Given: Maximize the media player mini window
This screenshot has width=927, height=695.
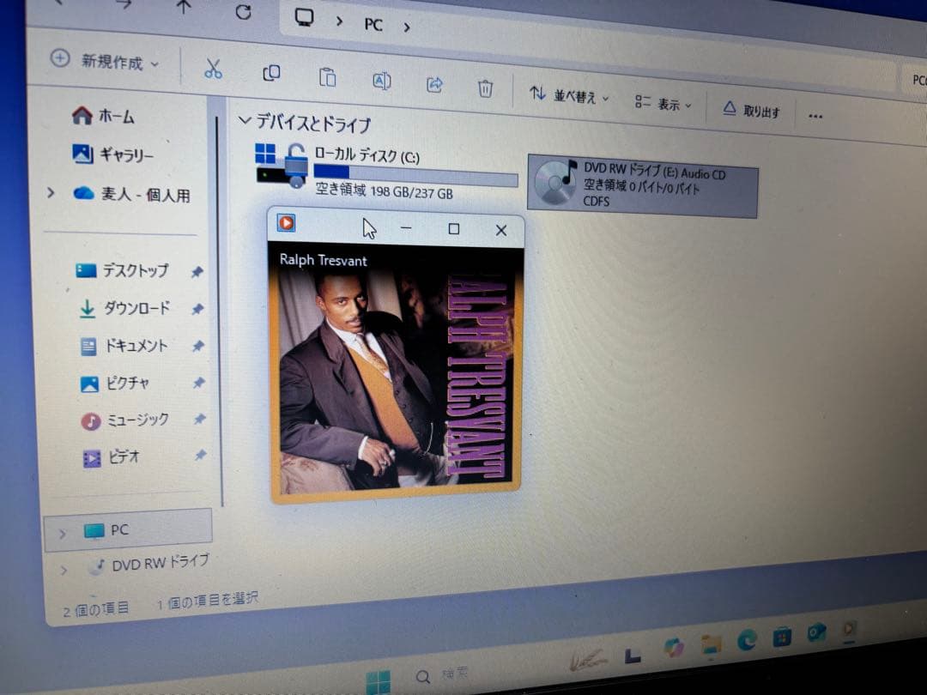Looking at the screenshot, I should [453, 229].
